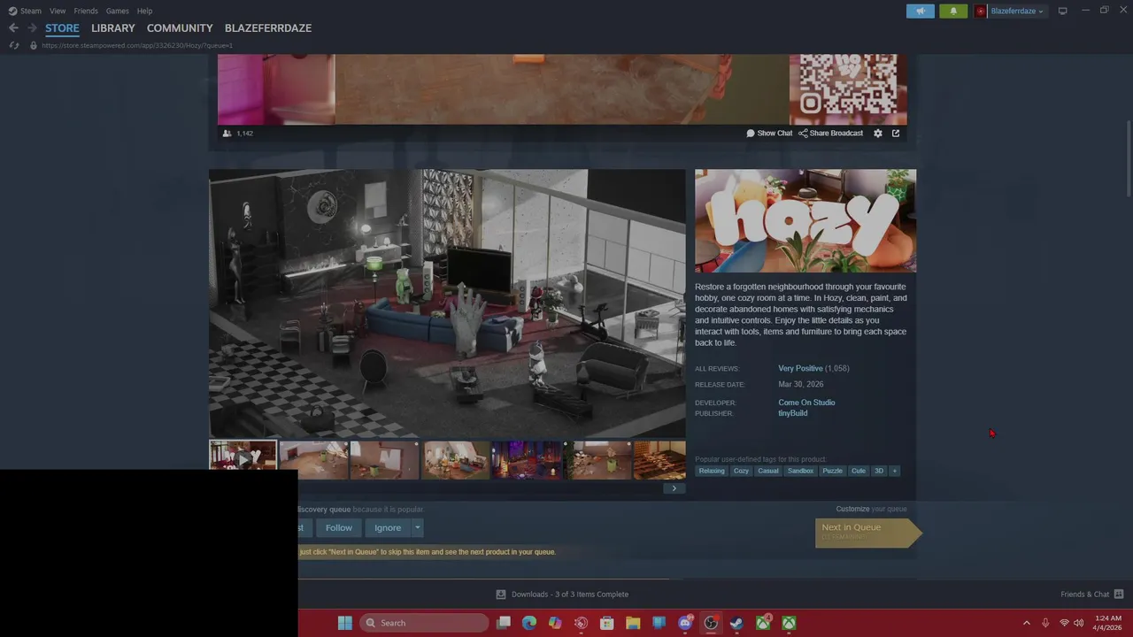Click the store URL address text
The width and height of the screenshot is (1133, 637).
(137, 45)
